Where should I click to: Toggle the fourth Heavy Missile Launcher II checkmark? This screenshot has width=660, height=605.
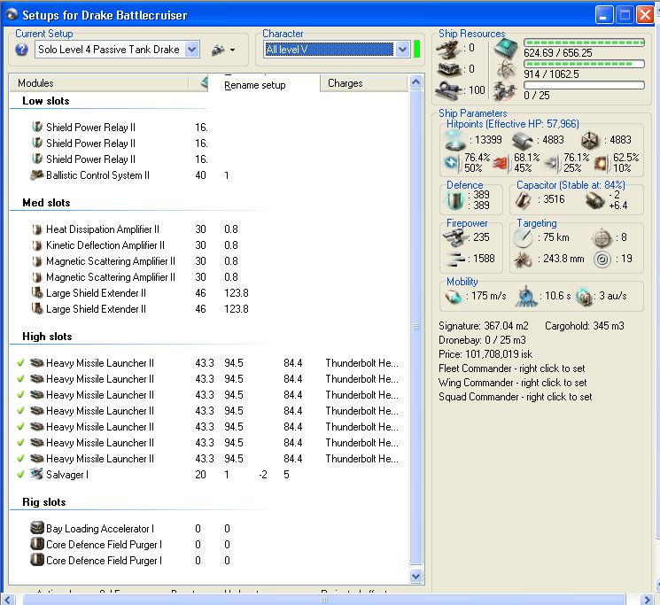[20, 411]
